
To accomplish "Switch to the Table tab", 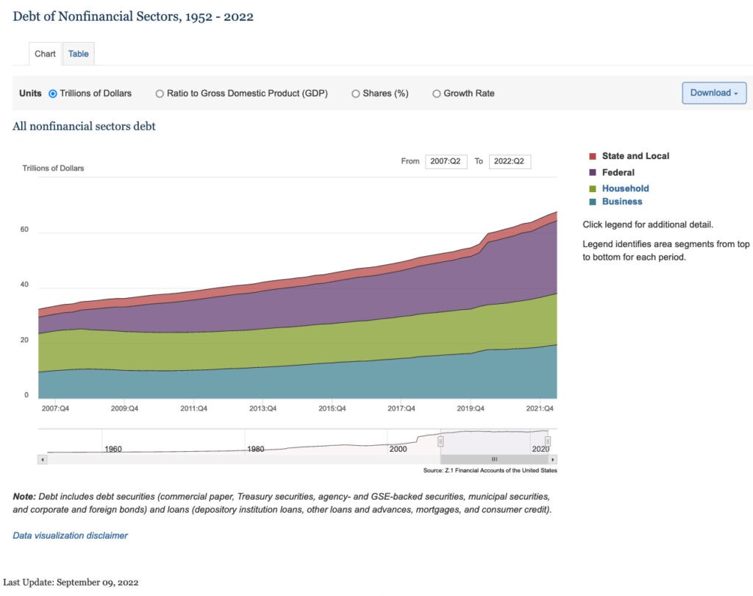I will [x=78, y=54].
